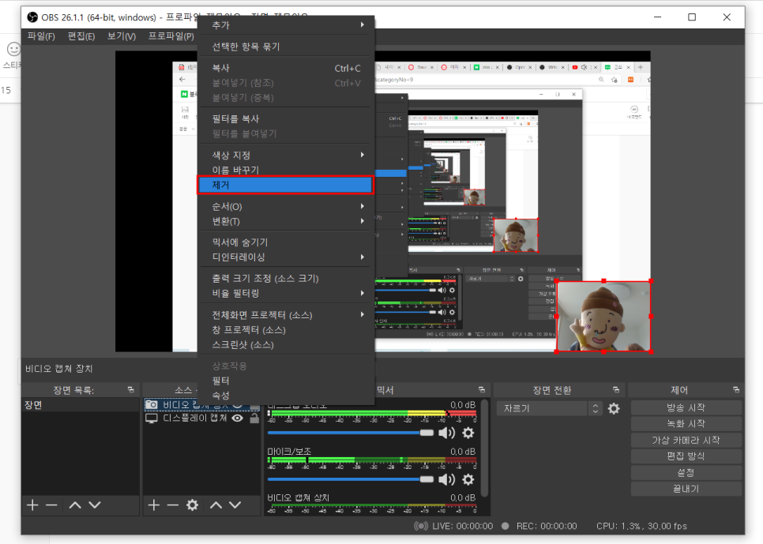Adjust the desktop audio volume slider
763x544 pixels.
pyautogui.click(x=351, y=433)
